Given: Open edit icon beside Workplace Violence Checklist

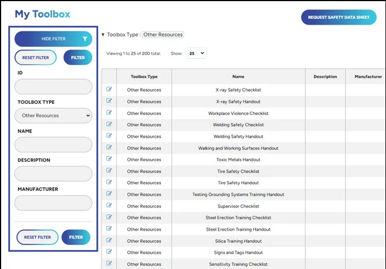Looking at the screenshot, I should (x=109, y=113).
